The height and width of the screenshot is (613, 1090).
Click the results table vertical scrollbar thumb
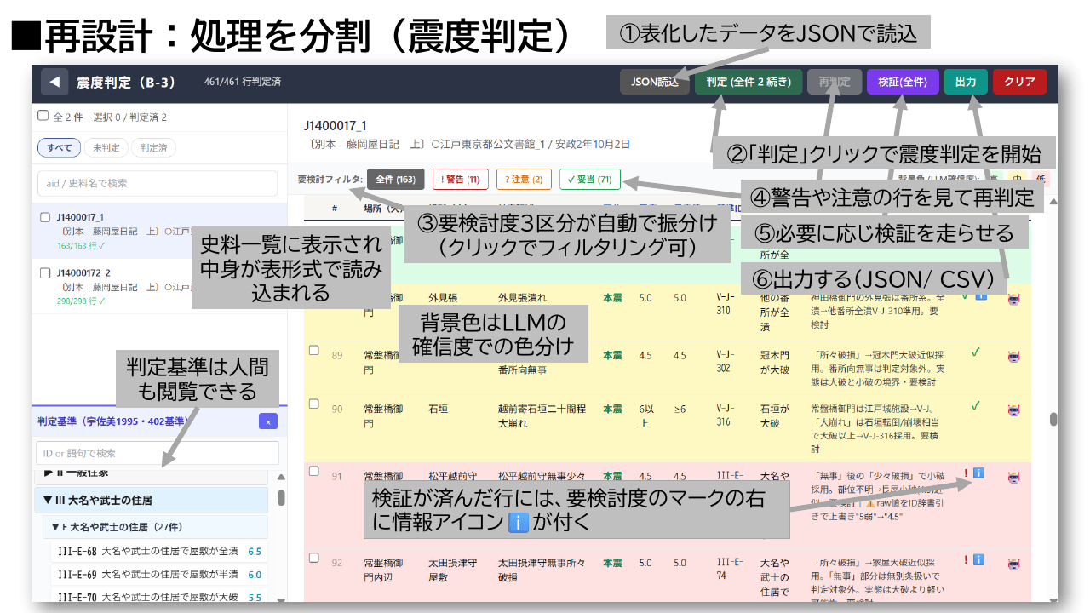click(x=1053, y=420)
